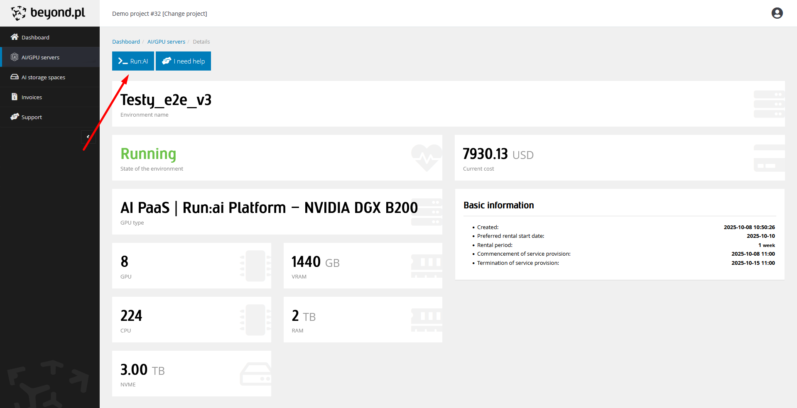Click the memory icon in RAM card
The image size is (797, 408).
pyautogui.click(x=427, y=320)
